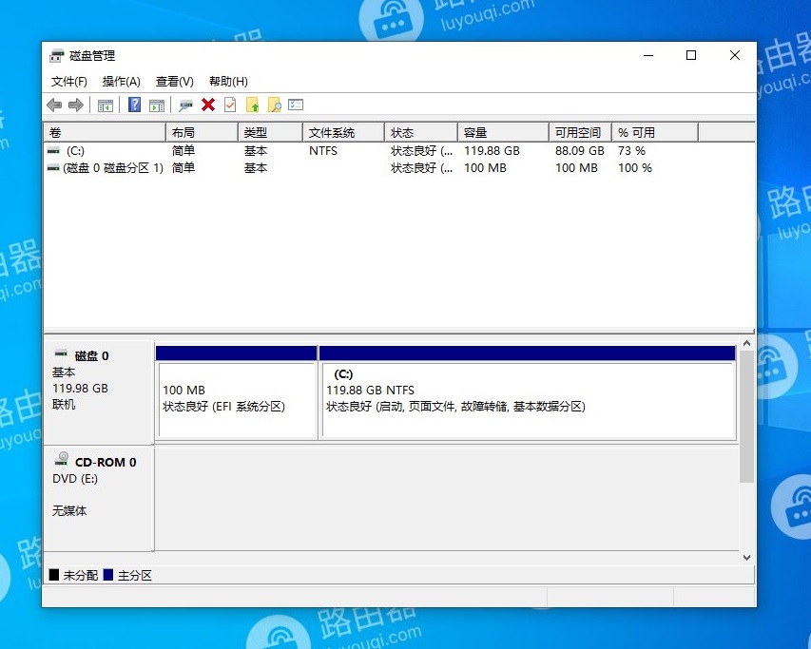Screen dimensions: 811x649
Task: Toggle the action pane toolbar icon
Action: pos(157,105)
